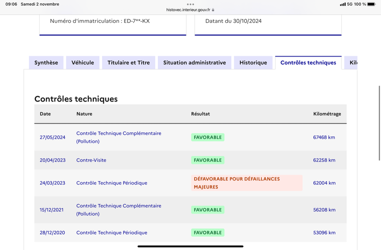Click Contrôle Technique Périodique of 24/03/2023

tap(112, 183)
